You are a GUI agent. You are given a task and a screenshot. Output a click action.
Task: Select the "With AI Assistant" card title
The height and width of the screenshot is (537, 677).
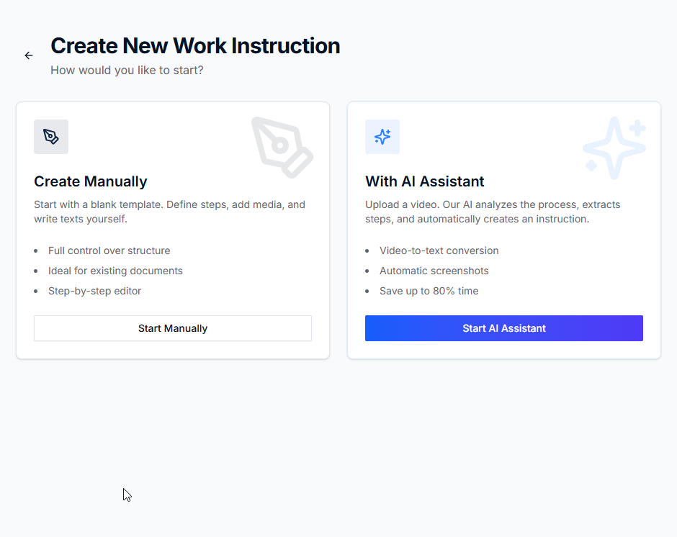pyautogui.click(x=425, y=181)
